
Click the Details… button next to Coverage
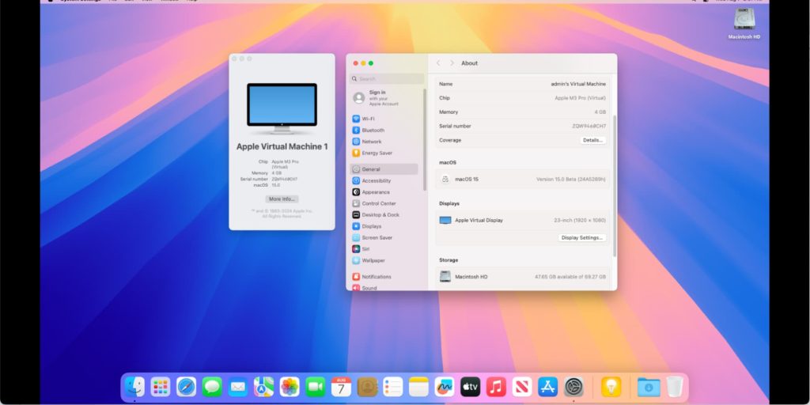pyautogui.click(x=592, y=140)
